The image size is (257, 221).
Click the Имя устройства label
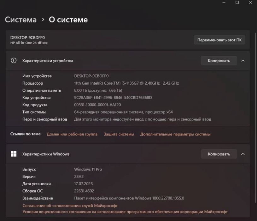coord(37,76)
